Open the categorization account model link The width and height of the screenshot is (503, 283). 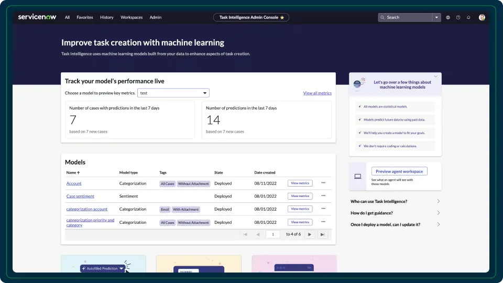[x=87, y=209]
